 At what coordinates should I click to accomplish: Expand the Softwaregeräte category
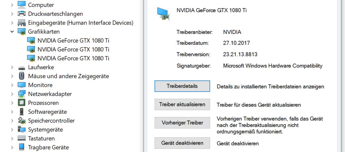click(x=12, y=112)
